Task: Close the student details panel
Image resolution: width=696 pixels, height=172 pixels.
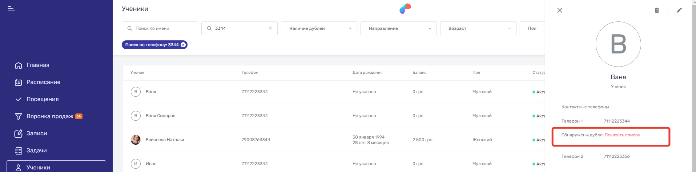Action: coord(560,11)
